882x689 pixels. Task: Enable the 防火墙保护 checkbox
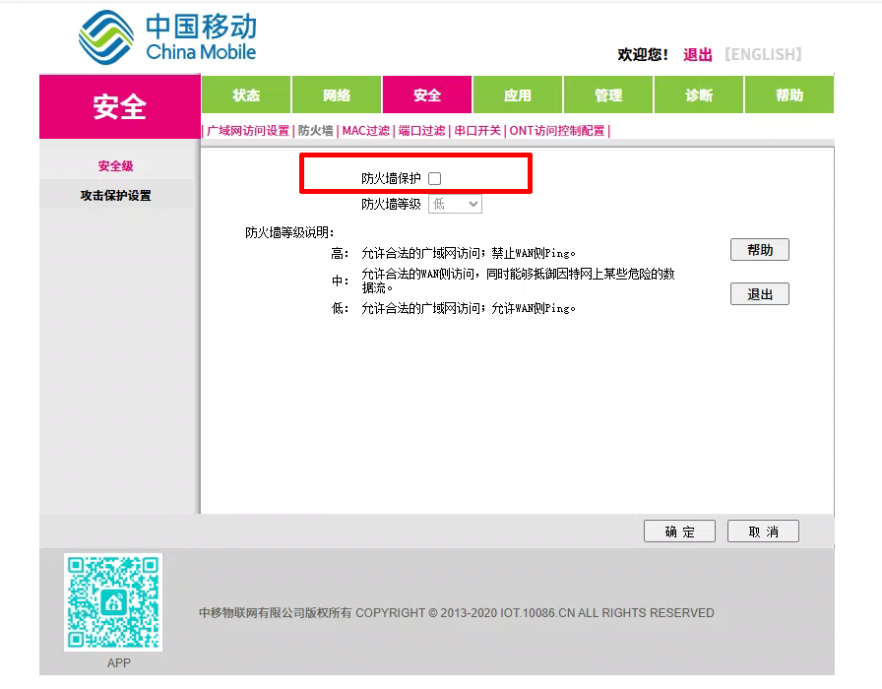point(435,178)
